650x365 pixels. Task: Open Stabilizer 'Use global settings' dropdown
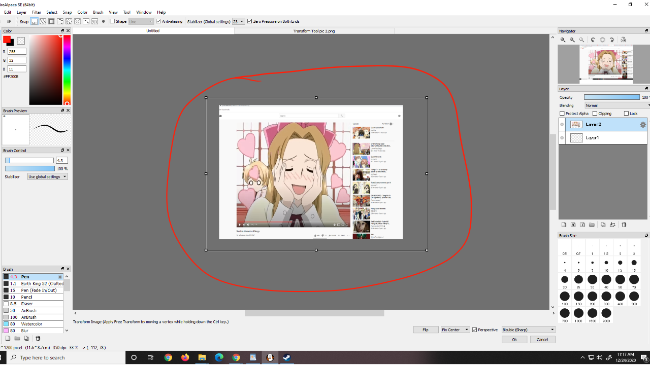[x=48, y=176]
